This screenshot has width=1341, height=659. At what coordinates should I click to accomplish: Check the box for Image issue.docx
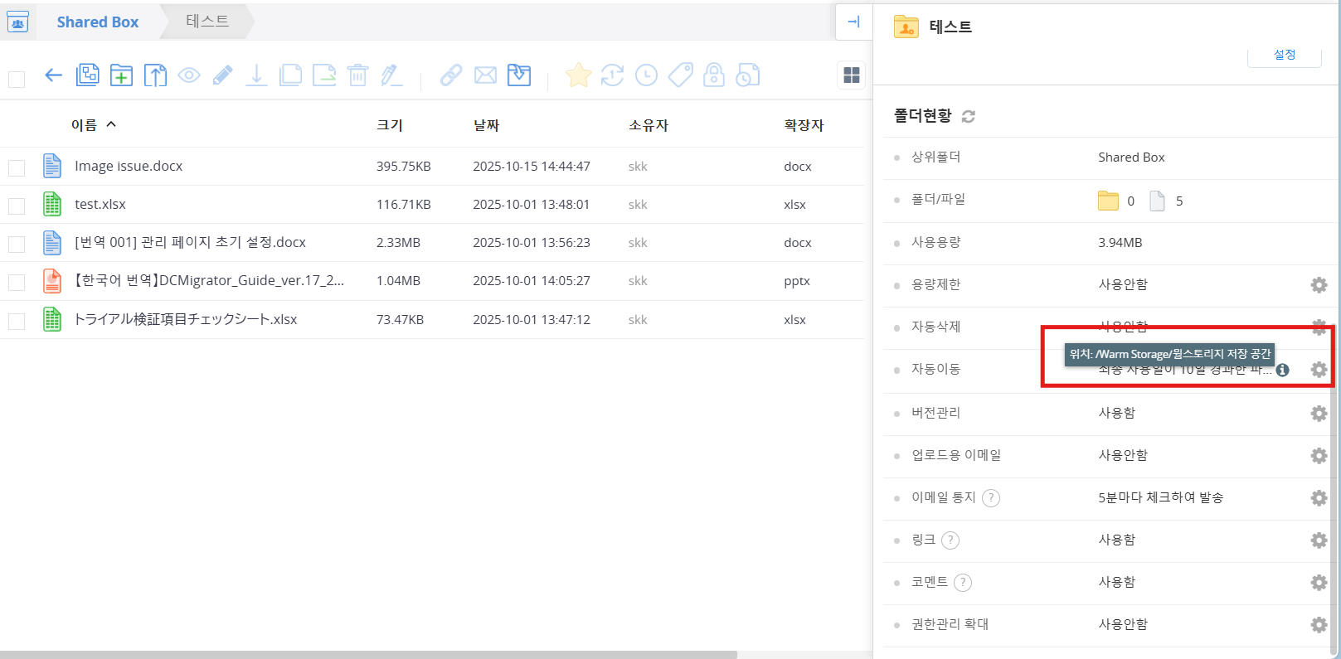[17, 167]
